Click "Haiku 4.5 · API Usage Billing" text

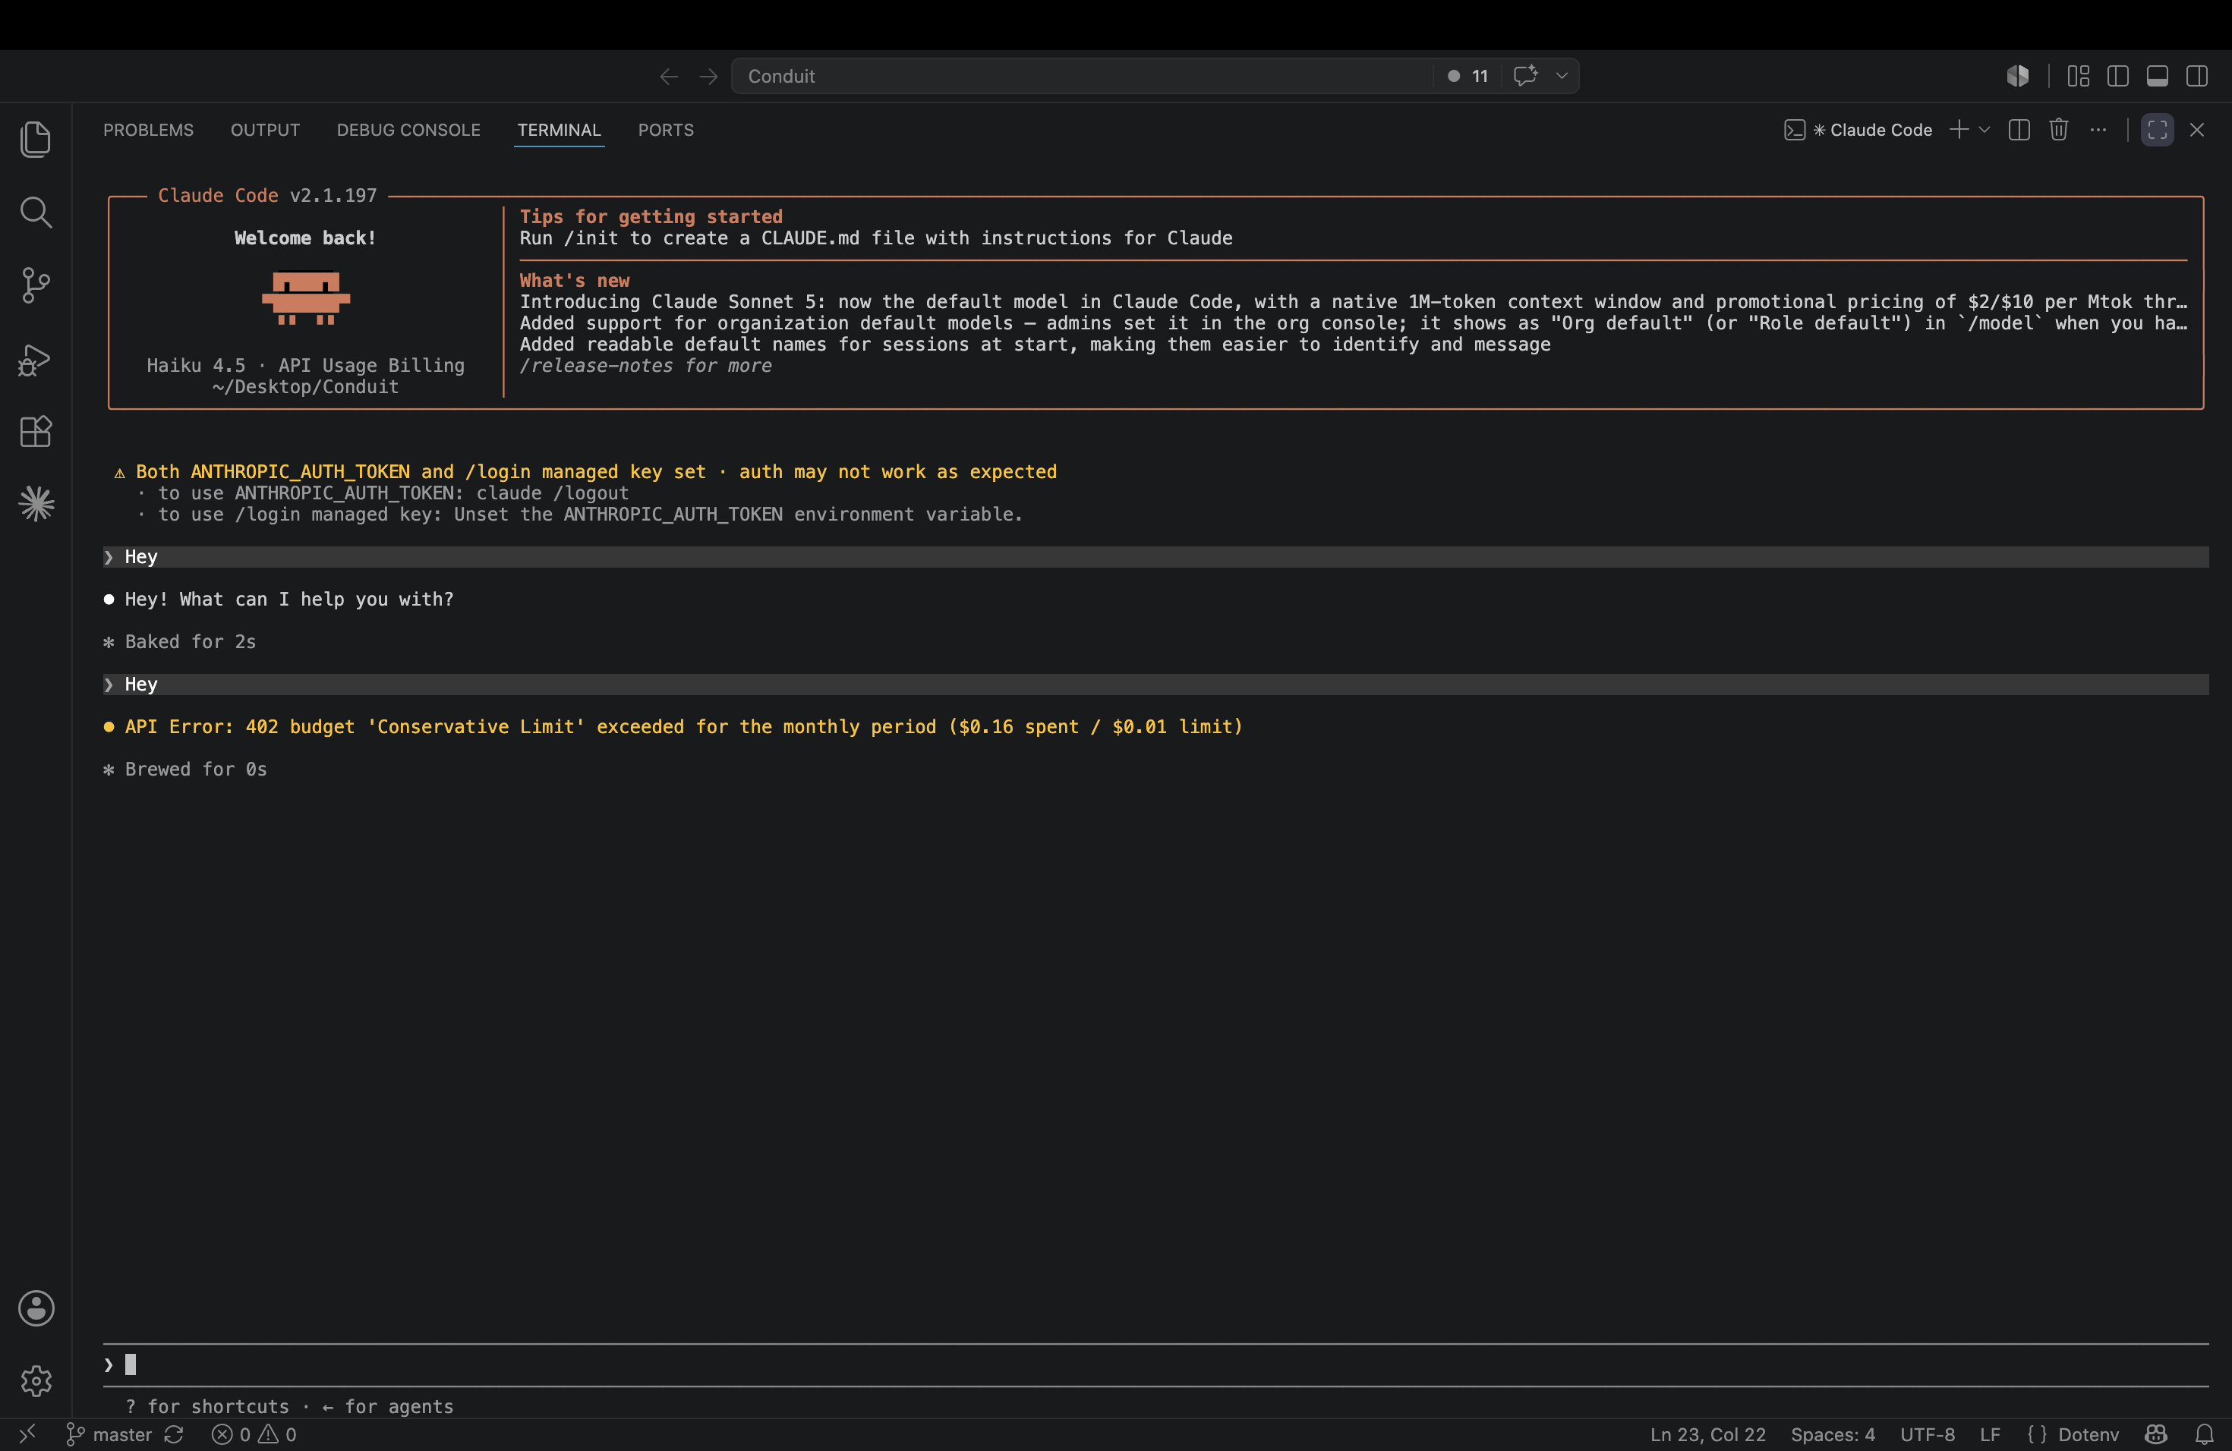tap(306, 366)
